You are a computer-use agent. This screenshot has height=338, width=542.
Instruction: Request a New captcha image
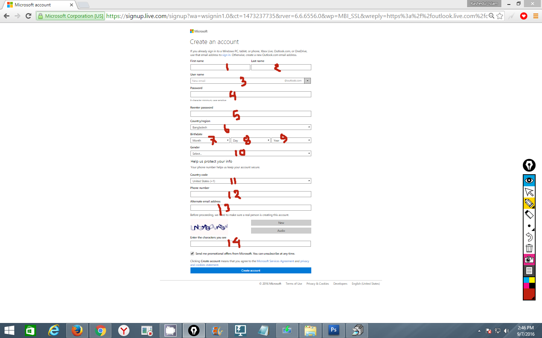pos(281,223)
